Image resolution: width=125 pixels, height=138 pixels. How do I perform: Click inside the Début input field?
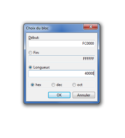(x=62, y=43)
